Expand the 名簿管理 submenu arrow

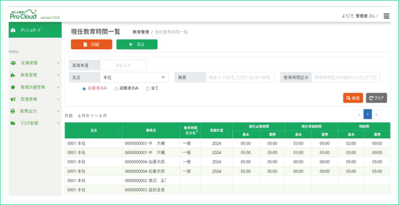click(58, 63)
